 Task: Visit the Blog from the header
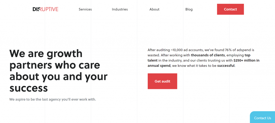[189, 9]
